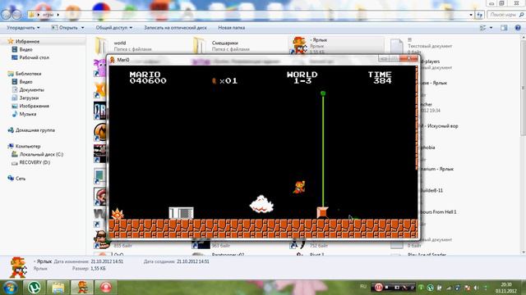Click the Explorer forward navigation arrow

tap(16, 15)
